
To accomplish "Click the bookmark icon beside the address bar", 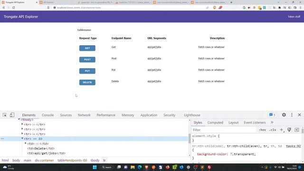I will click(x=48, y=8).
